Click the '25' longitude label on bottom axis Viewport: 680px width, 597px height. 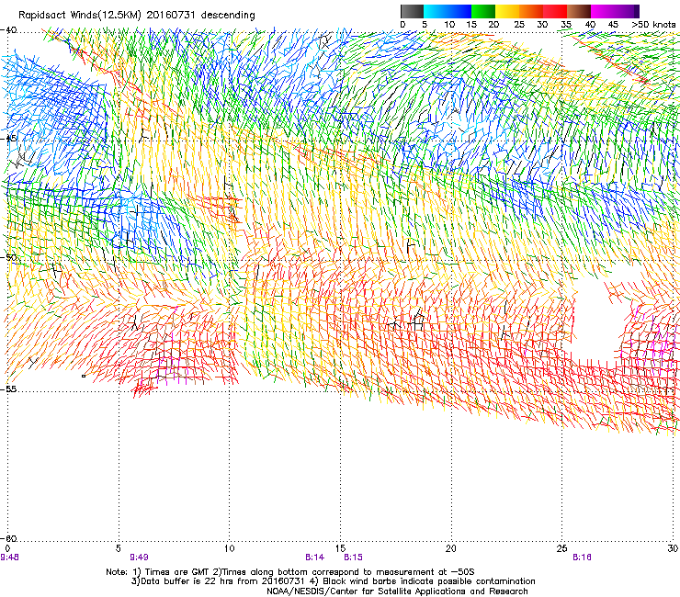[561, 548]
